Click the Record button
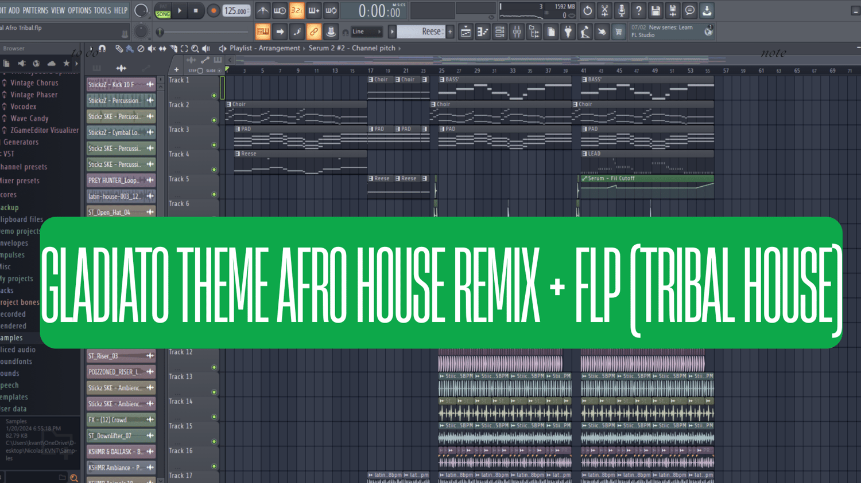 point(213,10)
